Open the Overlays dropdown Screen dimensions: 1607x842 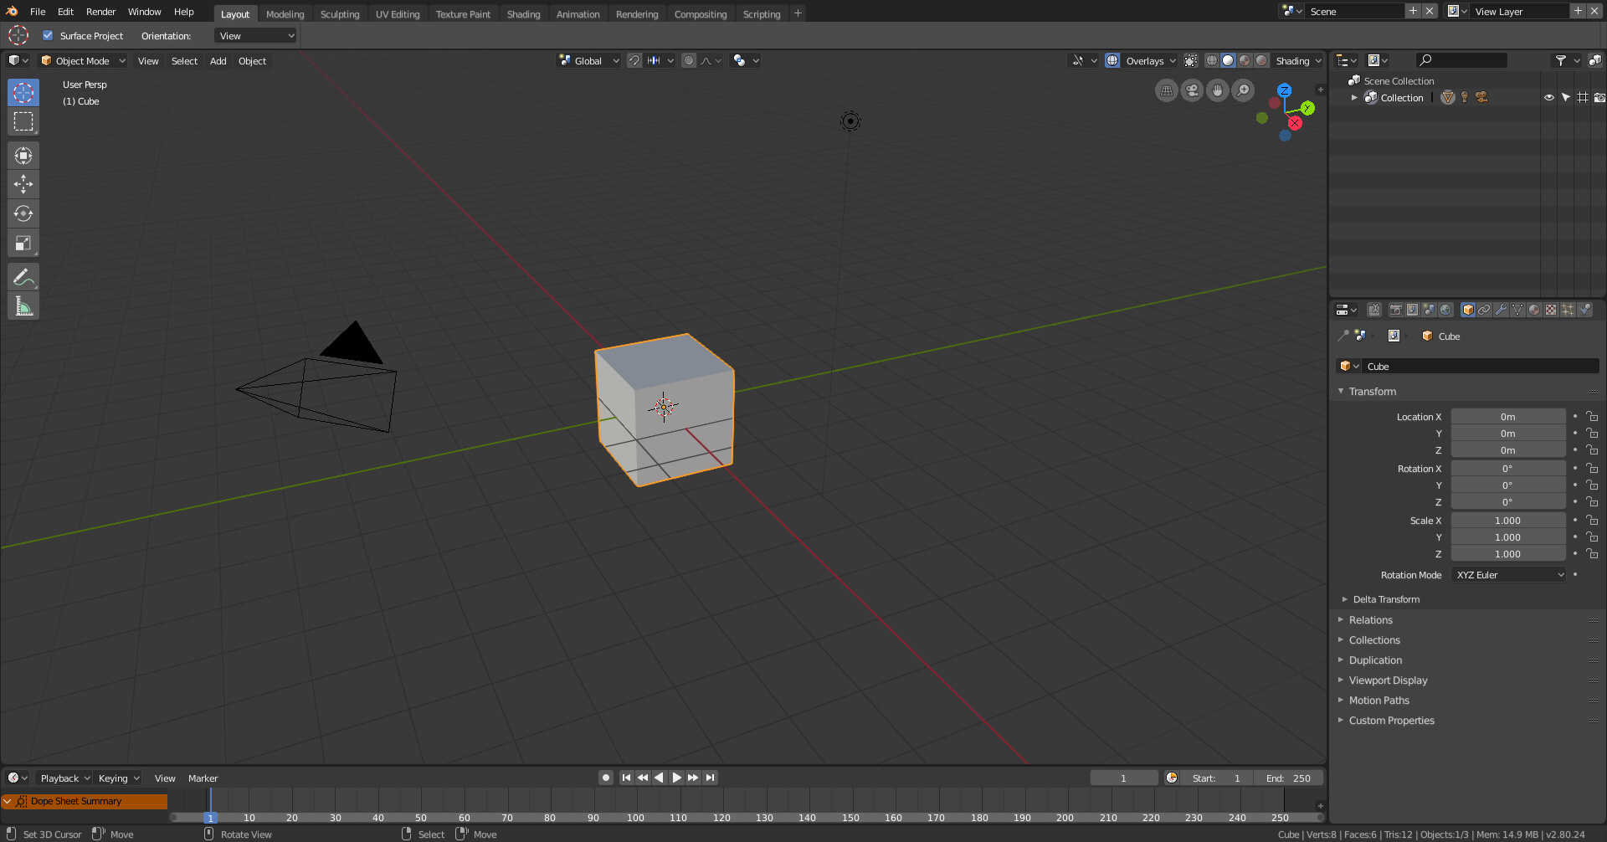[x=1151, y=60]
